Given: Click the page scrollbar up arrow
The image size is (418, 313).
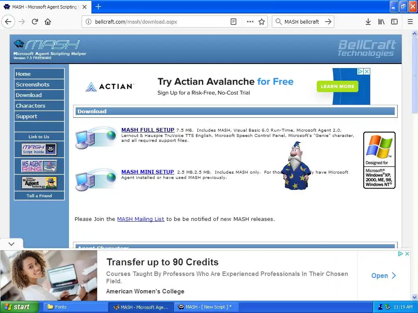Looking at the screenshot, I should pyautogui.click(x=414, y=33).
